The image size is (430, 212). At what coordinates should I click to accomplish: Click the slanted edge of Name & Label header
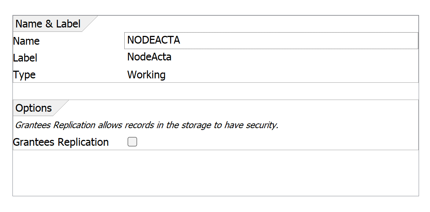pyautogui.click(x=91, y=24)
